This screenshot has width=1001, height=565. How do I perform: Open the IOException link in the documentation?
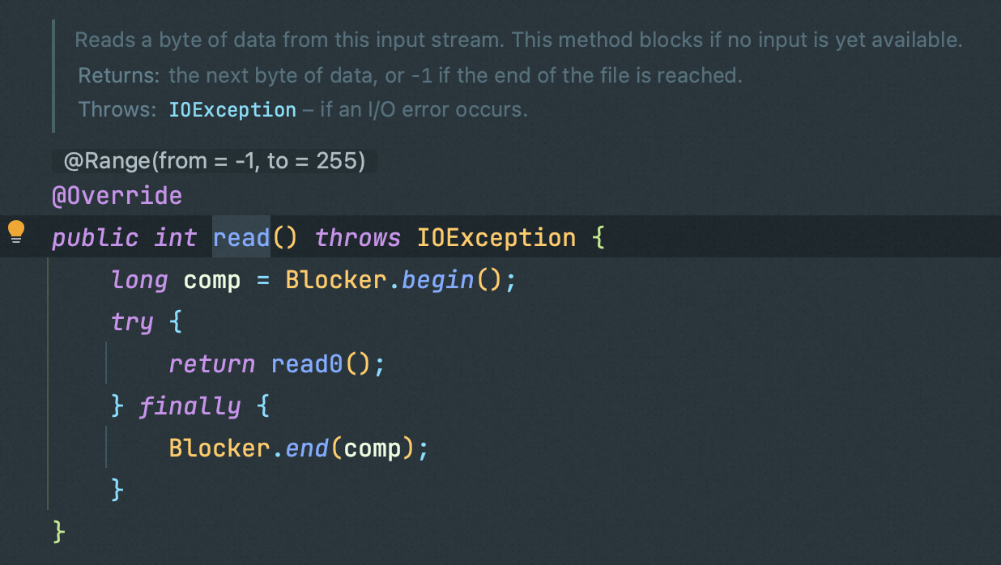point(232,110)
